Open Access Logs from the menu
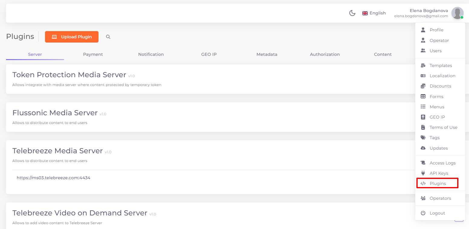The height and width of the screenshot is (229, 469). (x=440, y=163)
